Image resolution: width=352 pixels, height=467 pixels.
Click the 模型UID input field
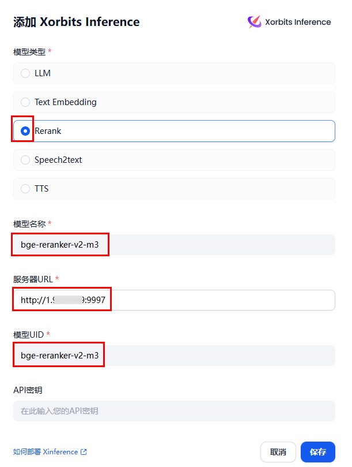tap(174, 356)
